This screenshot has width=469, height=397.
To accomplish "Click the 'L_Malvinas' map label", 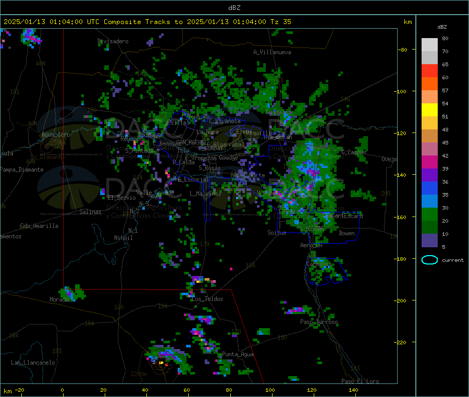I will coord(205,194).
